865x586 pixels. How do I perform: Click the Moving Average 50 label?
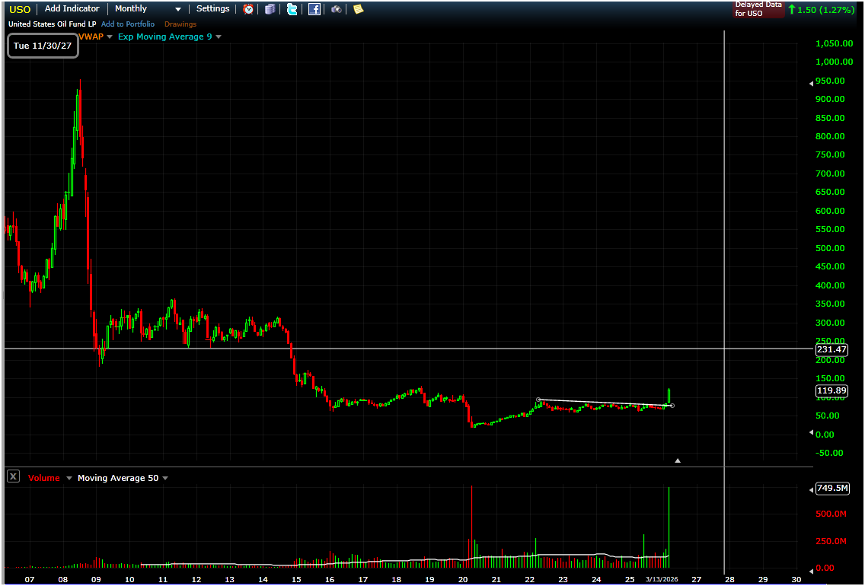[x=119, y=478]
